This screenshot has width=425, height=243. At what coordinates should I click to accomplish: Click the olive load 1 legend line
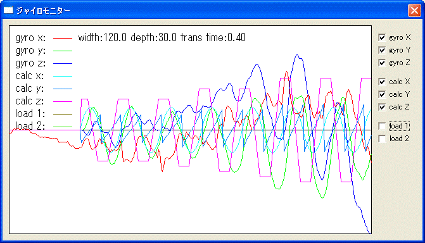63,114
